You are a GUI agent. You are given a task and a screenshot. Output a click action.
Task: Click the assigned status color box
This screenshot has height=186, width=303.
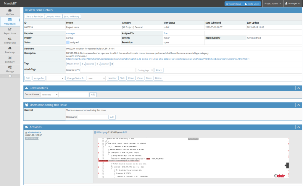click(68, 42)
